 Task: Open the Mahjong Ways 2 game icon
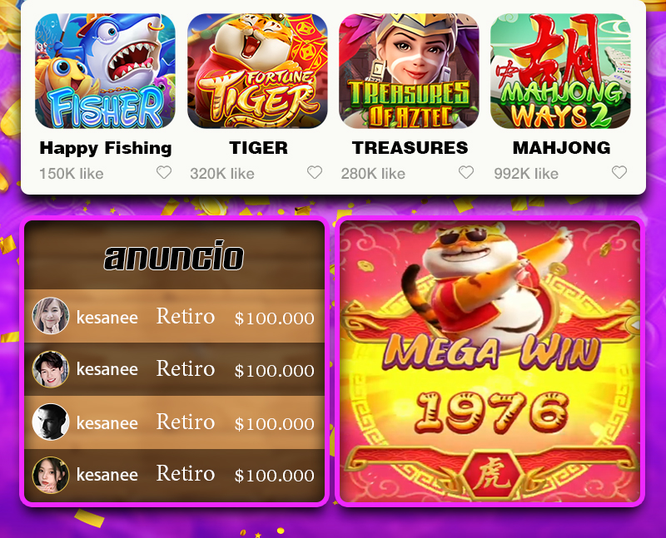pos(560,71)
